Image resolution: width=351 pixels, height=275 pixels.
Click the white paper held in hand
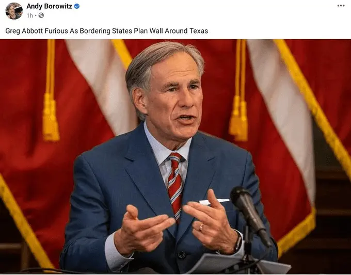coord(214,202)
